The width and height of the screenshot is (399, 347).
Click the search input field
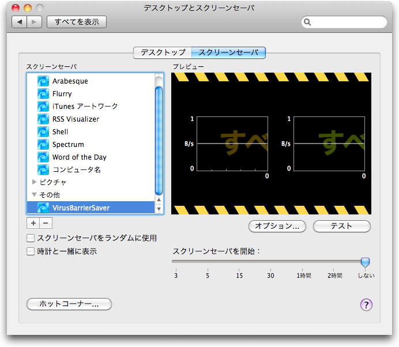tap(344, 22)
